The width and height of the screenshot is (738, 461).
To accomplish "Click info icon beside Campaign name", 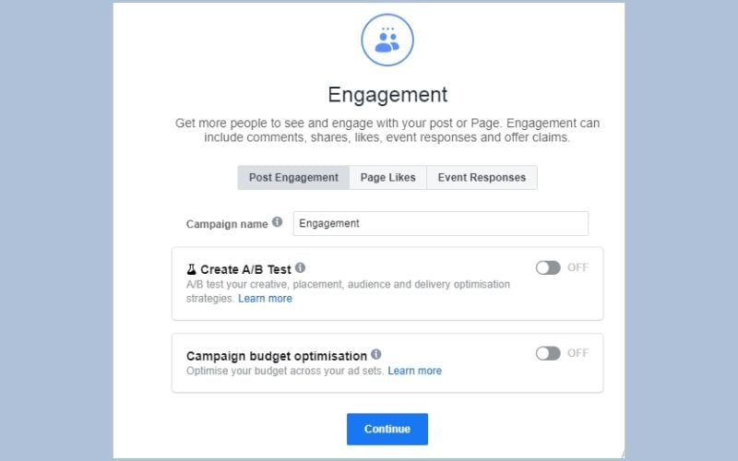I will click(x=278, y=223).
